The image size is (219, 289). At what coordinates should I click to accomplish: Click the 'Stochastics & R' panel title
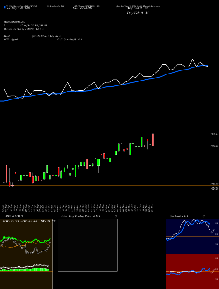pos(179,216)
